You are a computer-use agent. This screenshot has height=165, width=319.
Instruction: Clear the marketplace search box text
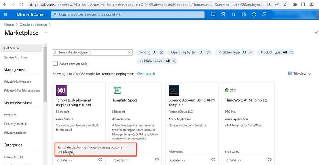(129, 53)
